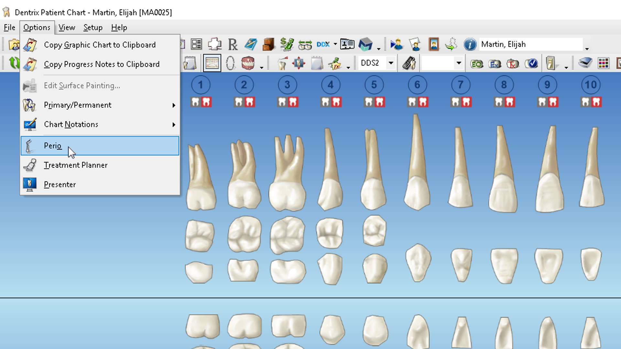Open the DDS2 provider dropdown

pos(391,63)
